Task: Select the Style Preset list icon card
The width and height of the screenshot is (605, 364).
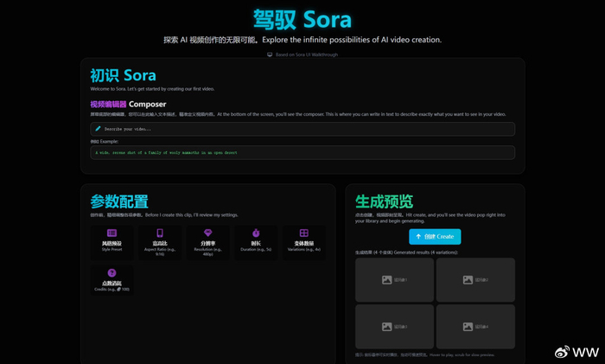Action: (111, 241)
